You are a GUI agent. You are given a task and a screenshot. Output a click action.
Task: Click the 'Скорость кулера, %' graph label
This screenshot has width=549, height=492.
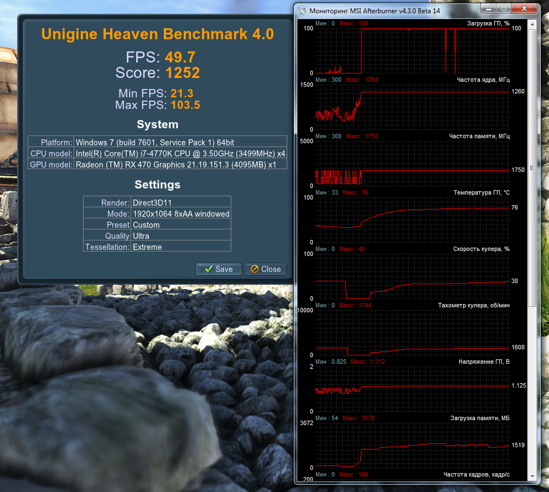pyautogui.click(x=481, y=249)
